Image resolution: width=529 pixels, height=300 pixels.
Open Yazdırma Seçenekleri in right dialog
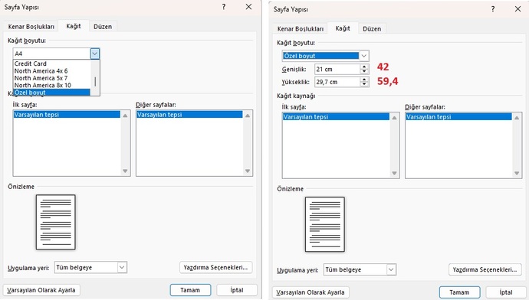click(485, 269)
